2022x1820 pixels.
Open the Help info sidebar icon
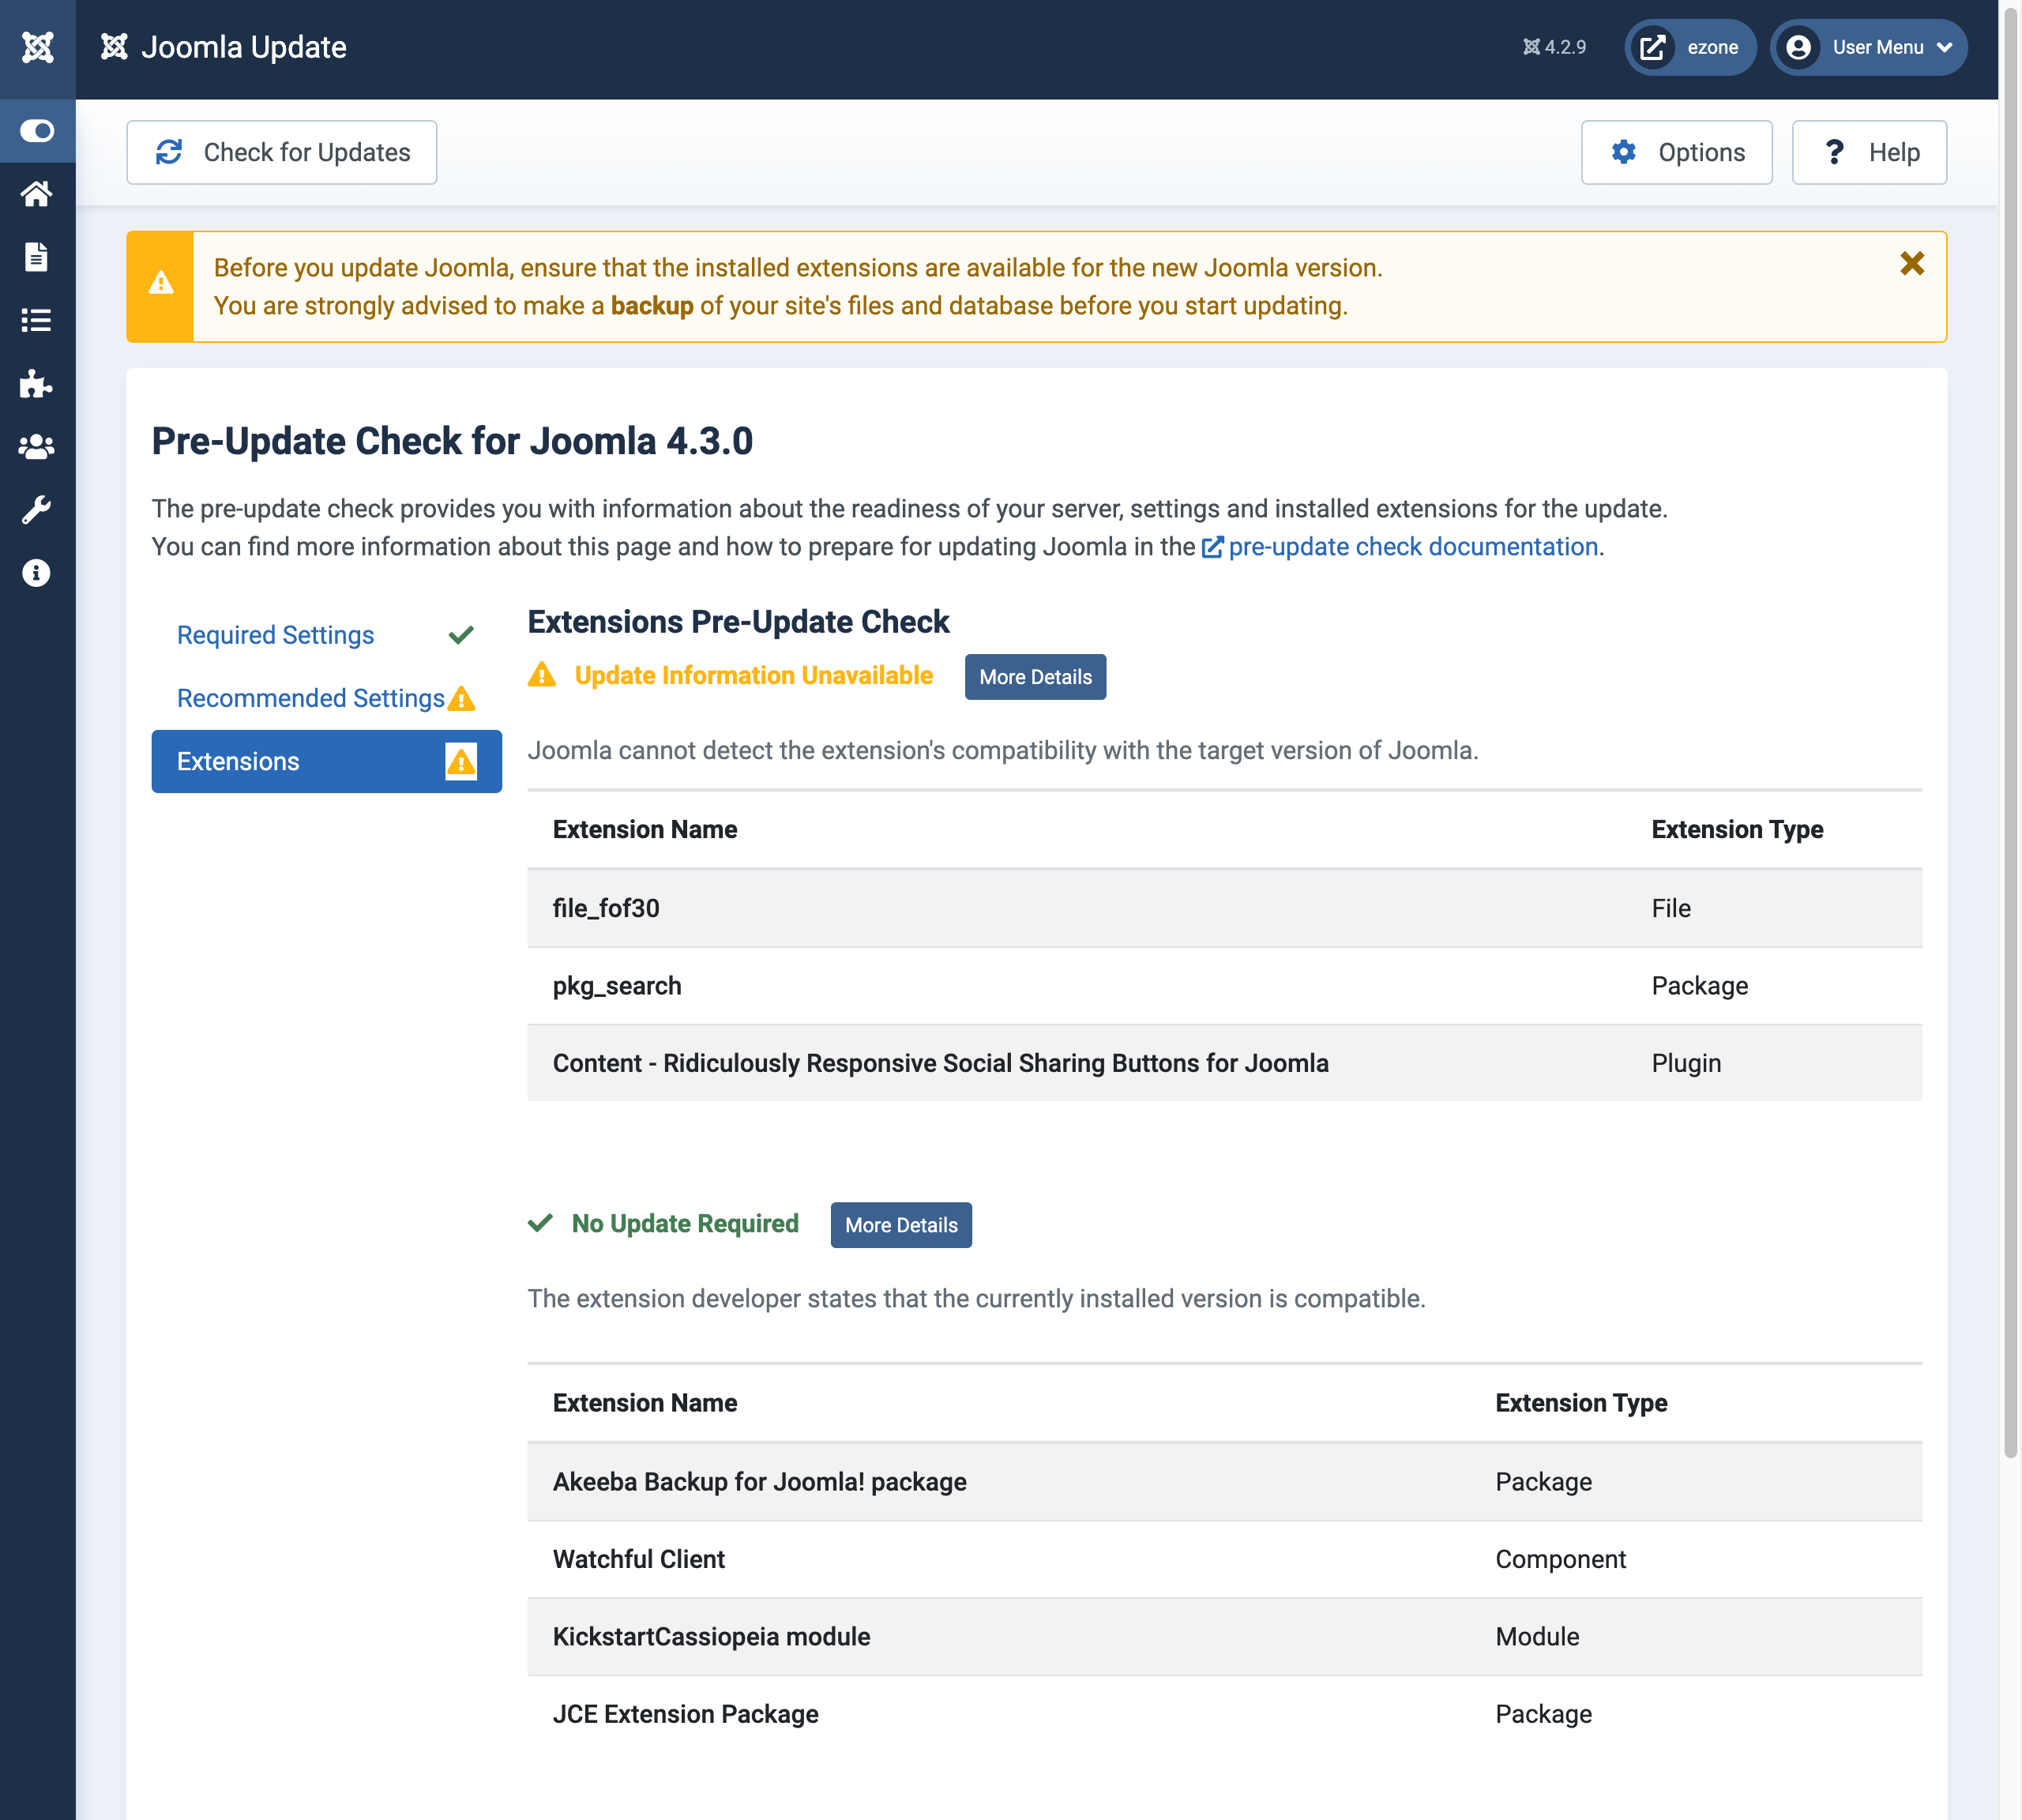tap(37, 573)
